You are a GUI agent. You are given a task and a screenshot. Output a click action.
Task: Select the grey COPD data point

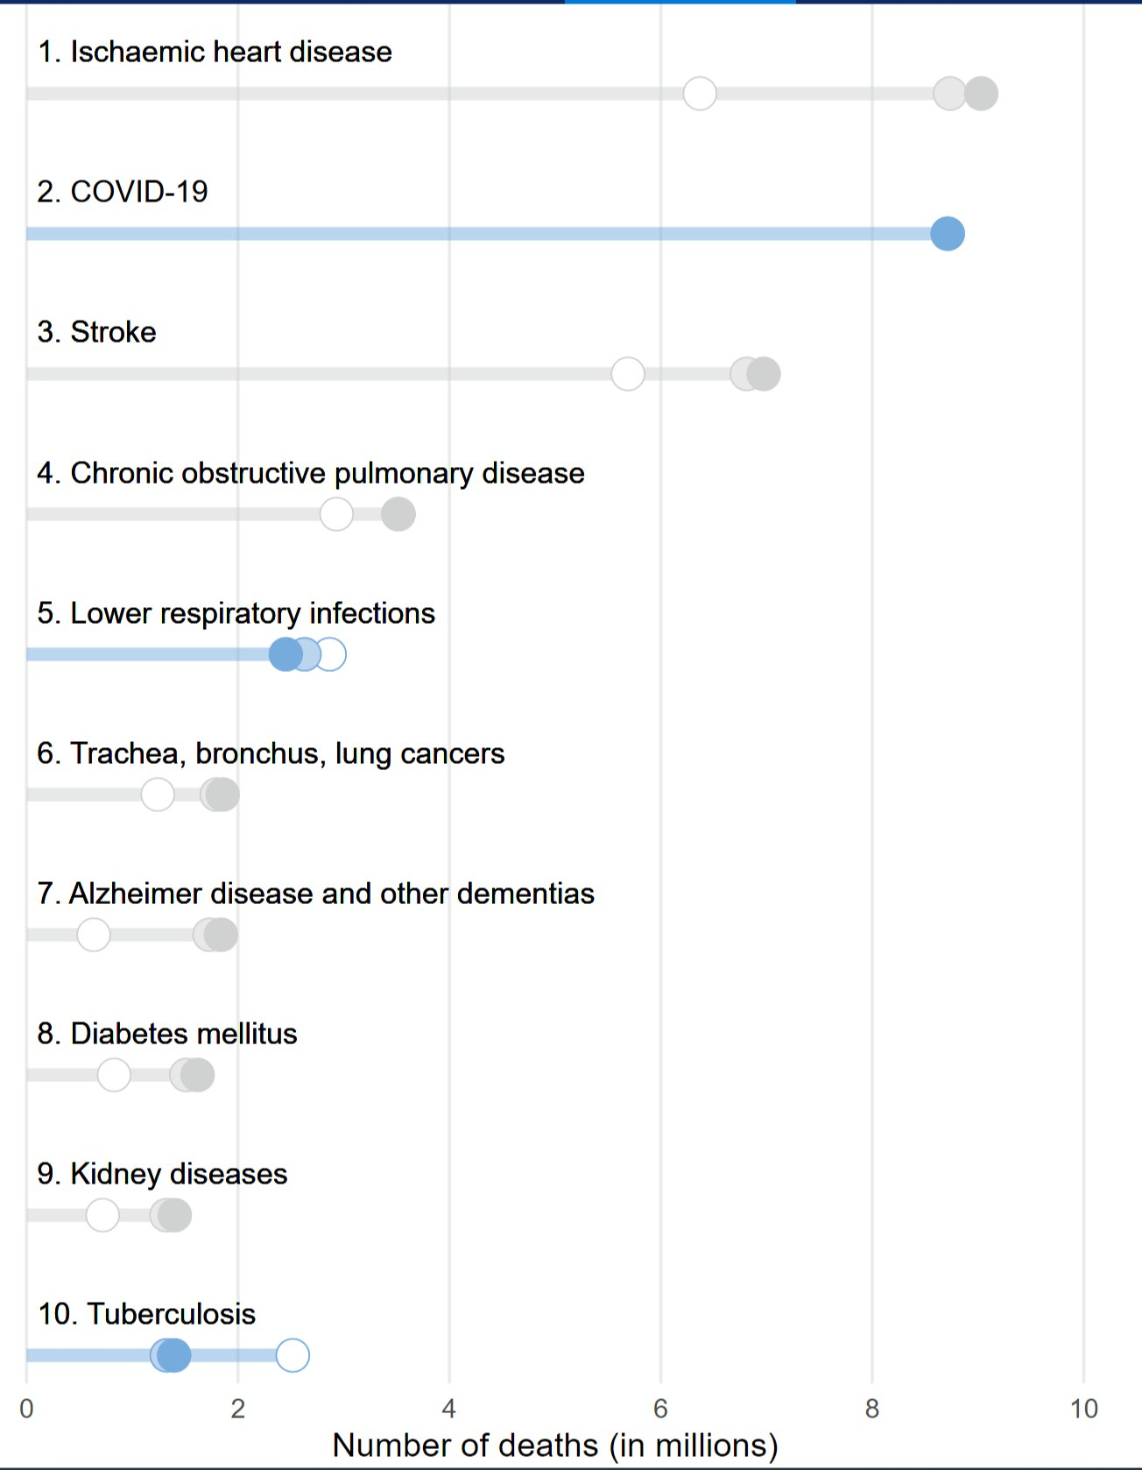(398, 514)
